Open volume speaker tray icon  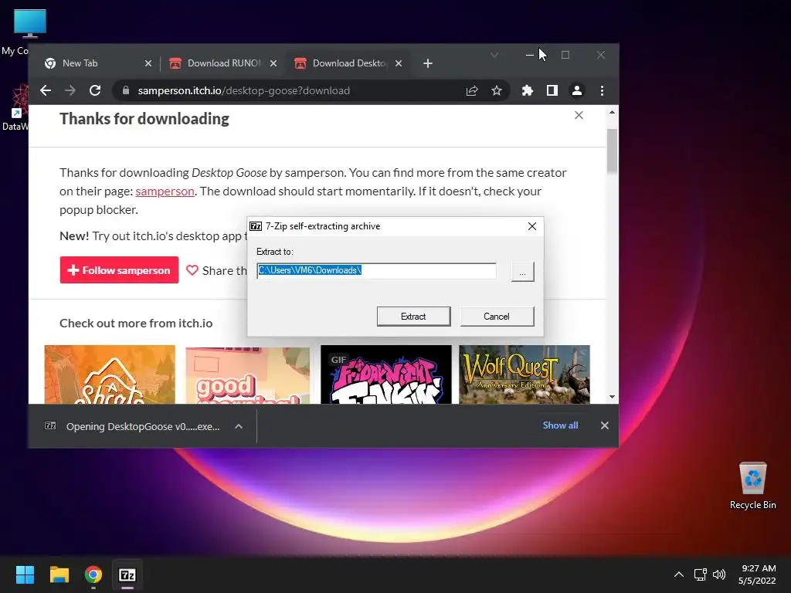click(719, 574)
